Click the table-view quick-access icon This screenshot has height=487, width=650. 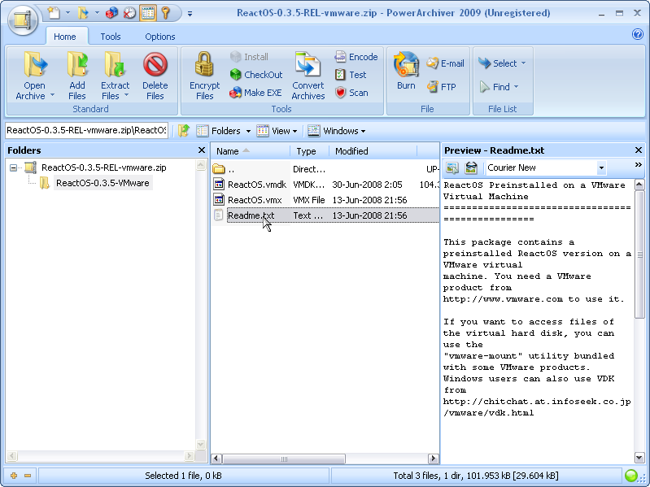coord(148,13)
